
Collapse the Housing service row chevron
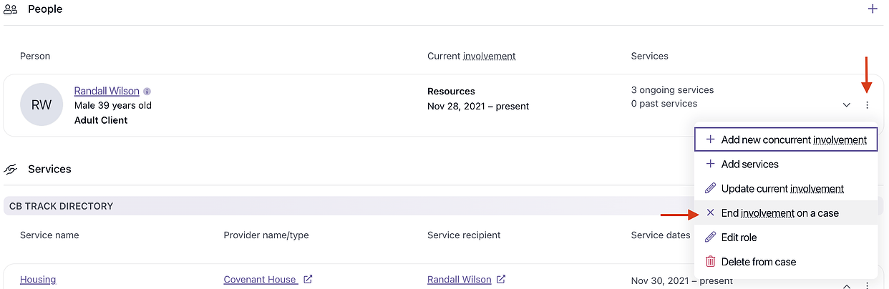(x=847, y=285)
